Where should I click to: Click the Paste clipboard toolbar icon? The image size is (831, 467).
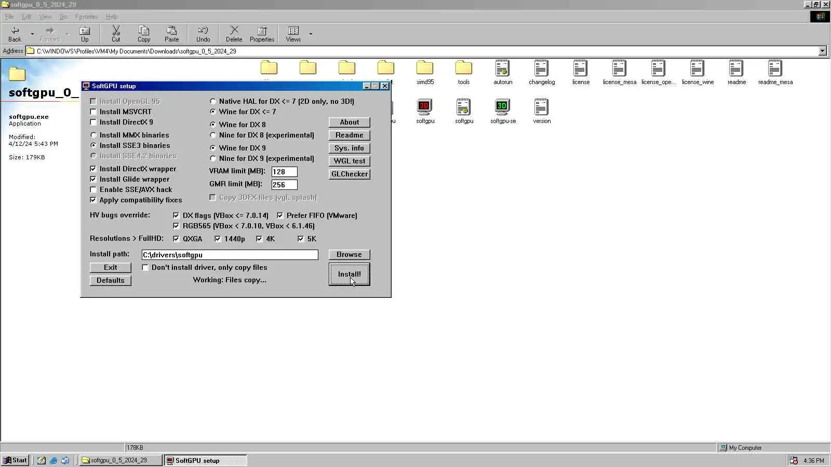[x=171, y=34]
